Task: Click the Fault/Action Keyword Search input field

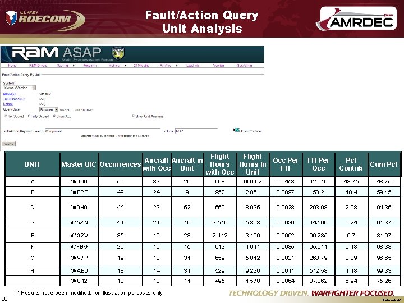Action: tap(103, 131)
